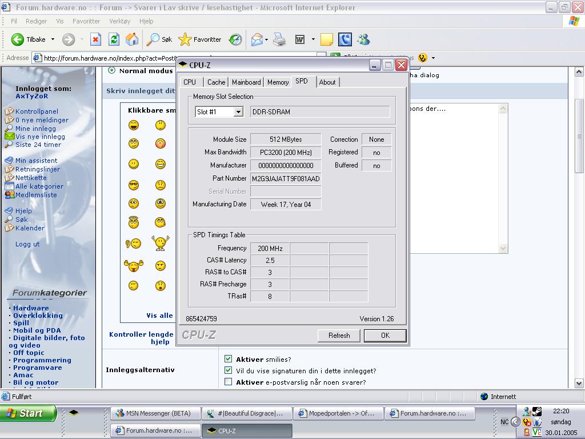Click the Mail envelope toolbar icon
Screen dimensions: 585x439
pyautogui.click(x=257, y=39)
